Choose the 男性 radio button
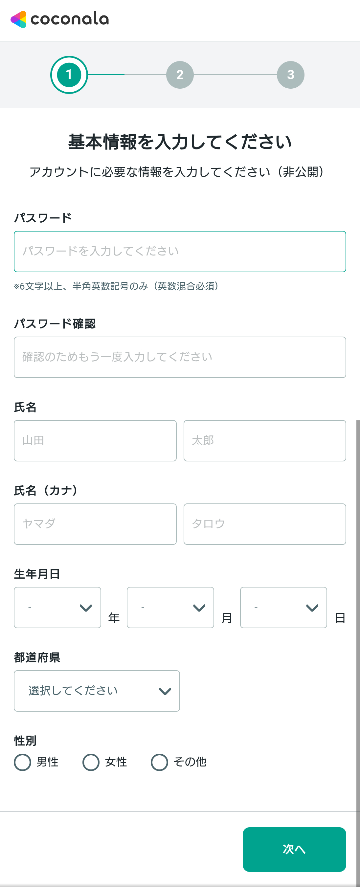This screenshot has height=887, width=360. [22, 762]
